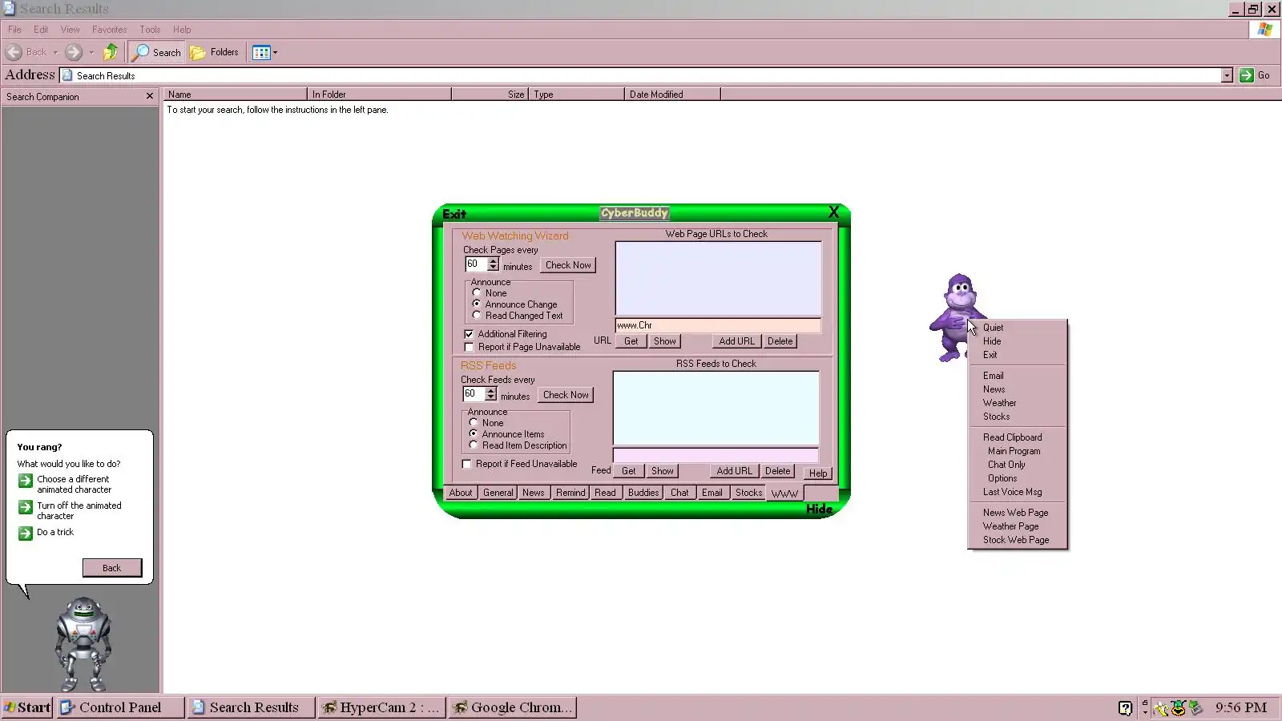Click the robot search companion character
This screenshot has width=1282, height=721.
[x=83, y=643]
